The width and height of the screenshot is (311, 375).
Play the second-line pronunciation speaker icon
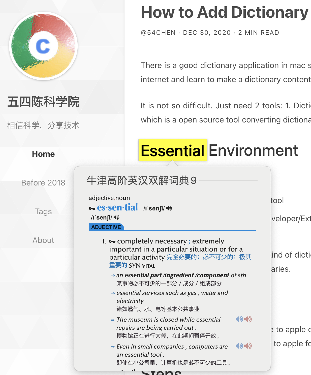point(116,217)
